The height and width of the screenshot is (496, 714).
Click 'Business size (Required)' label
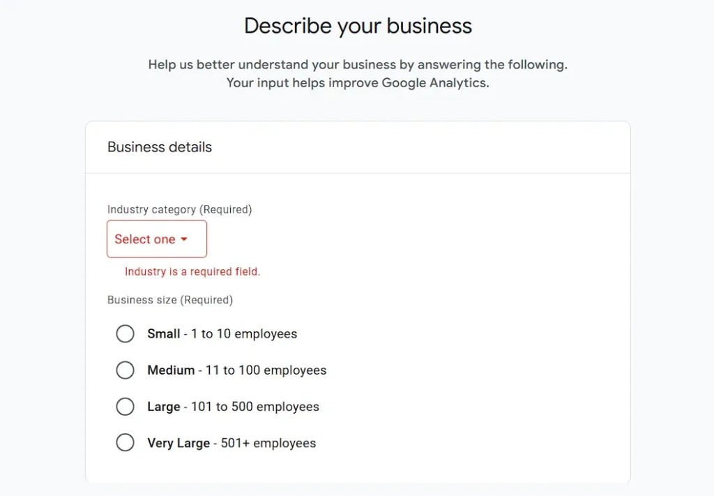170,300
